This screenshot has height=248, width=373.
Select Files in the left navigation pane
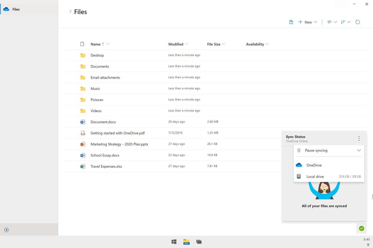tap(15, 9)
